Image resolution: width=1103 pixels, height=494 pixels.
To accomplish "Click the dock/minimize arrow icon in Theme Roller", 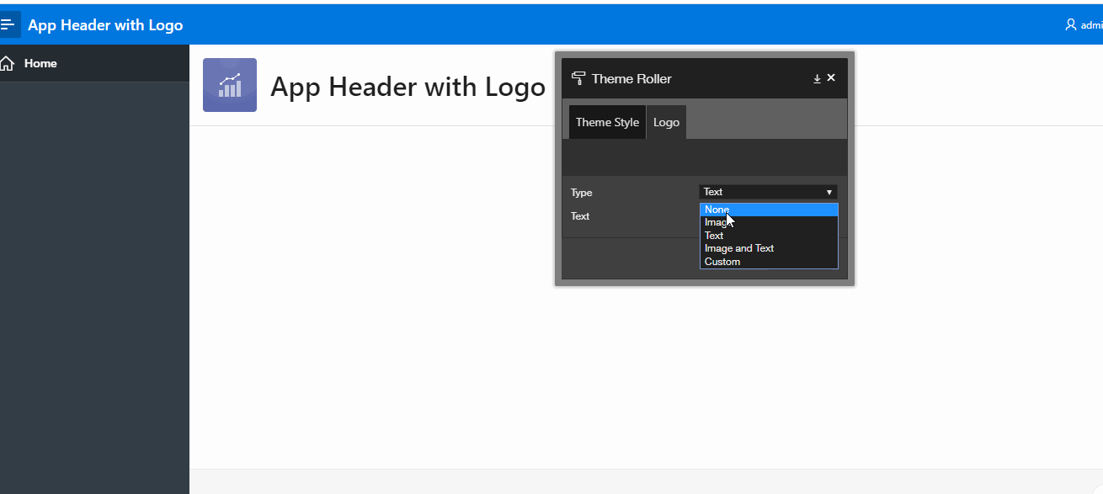I will pyautogui.click(x=817, y=78).
